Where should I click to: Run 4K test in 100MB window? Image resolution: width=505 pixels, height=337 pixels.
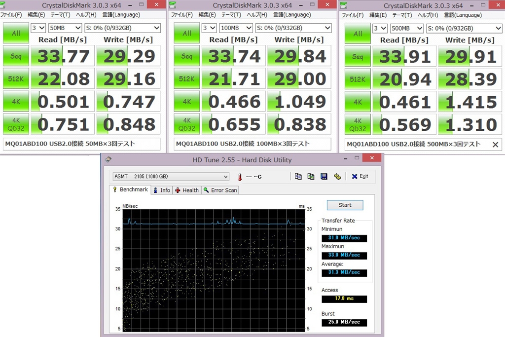click(x=187, y=102)
